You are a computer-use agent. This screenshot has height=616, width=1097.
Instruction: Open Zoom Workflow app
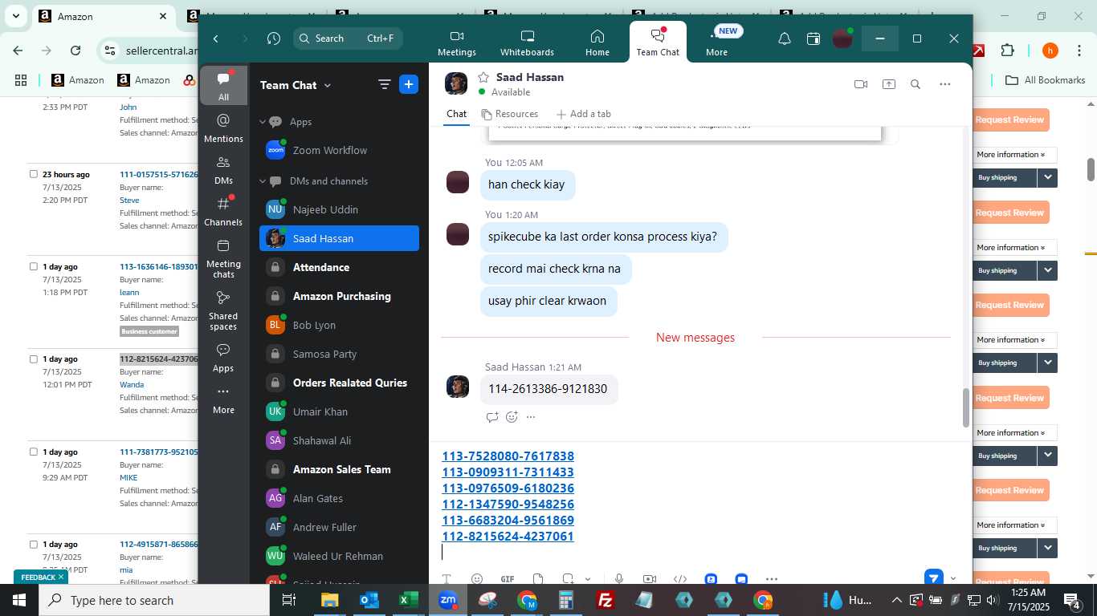coord(339,151)
